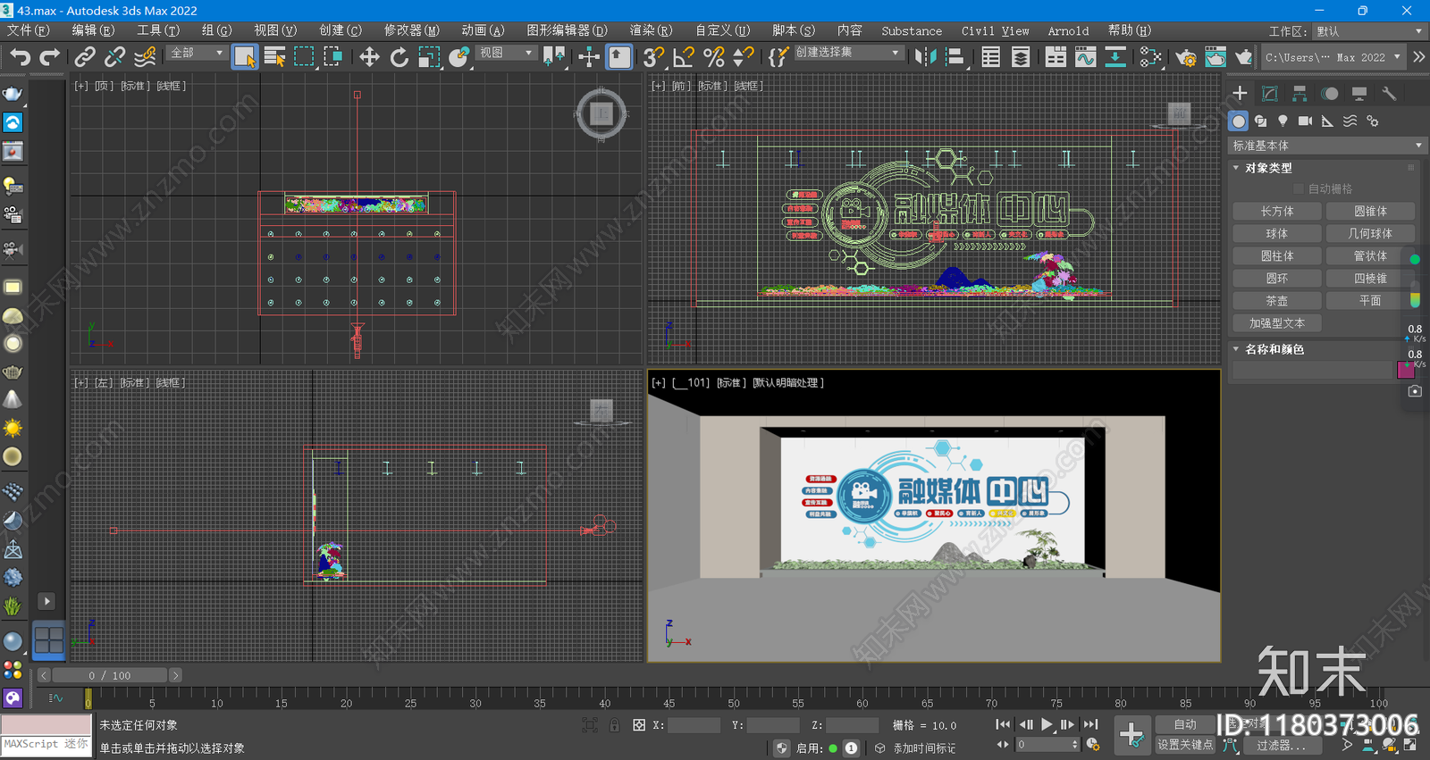
Task: Enable the 自动栅格 autogrid checkbox
Action: pos(1299,189)
